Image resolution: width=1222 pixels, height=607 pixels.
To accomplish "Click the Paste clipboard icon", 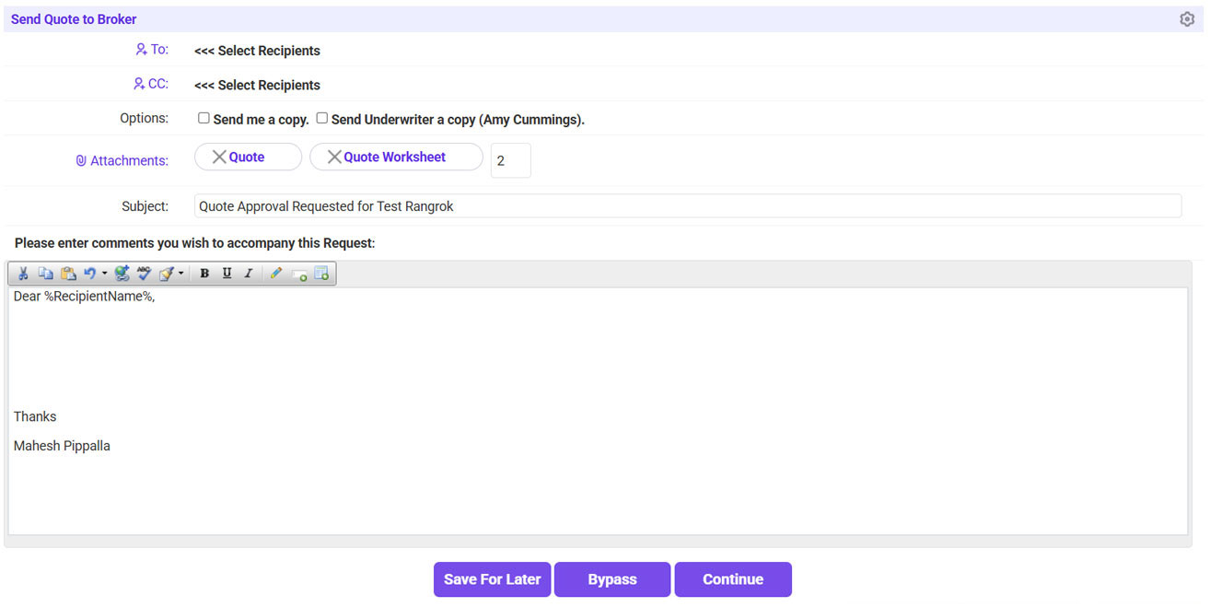I will (67, 274).
